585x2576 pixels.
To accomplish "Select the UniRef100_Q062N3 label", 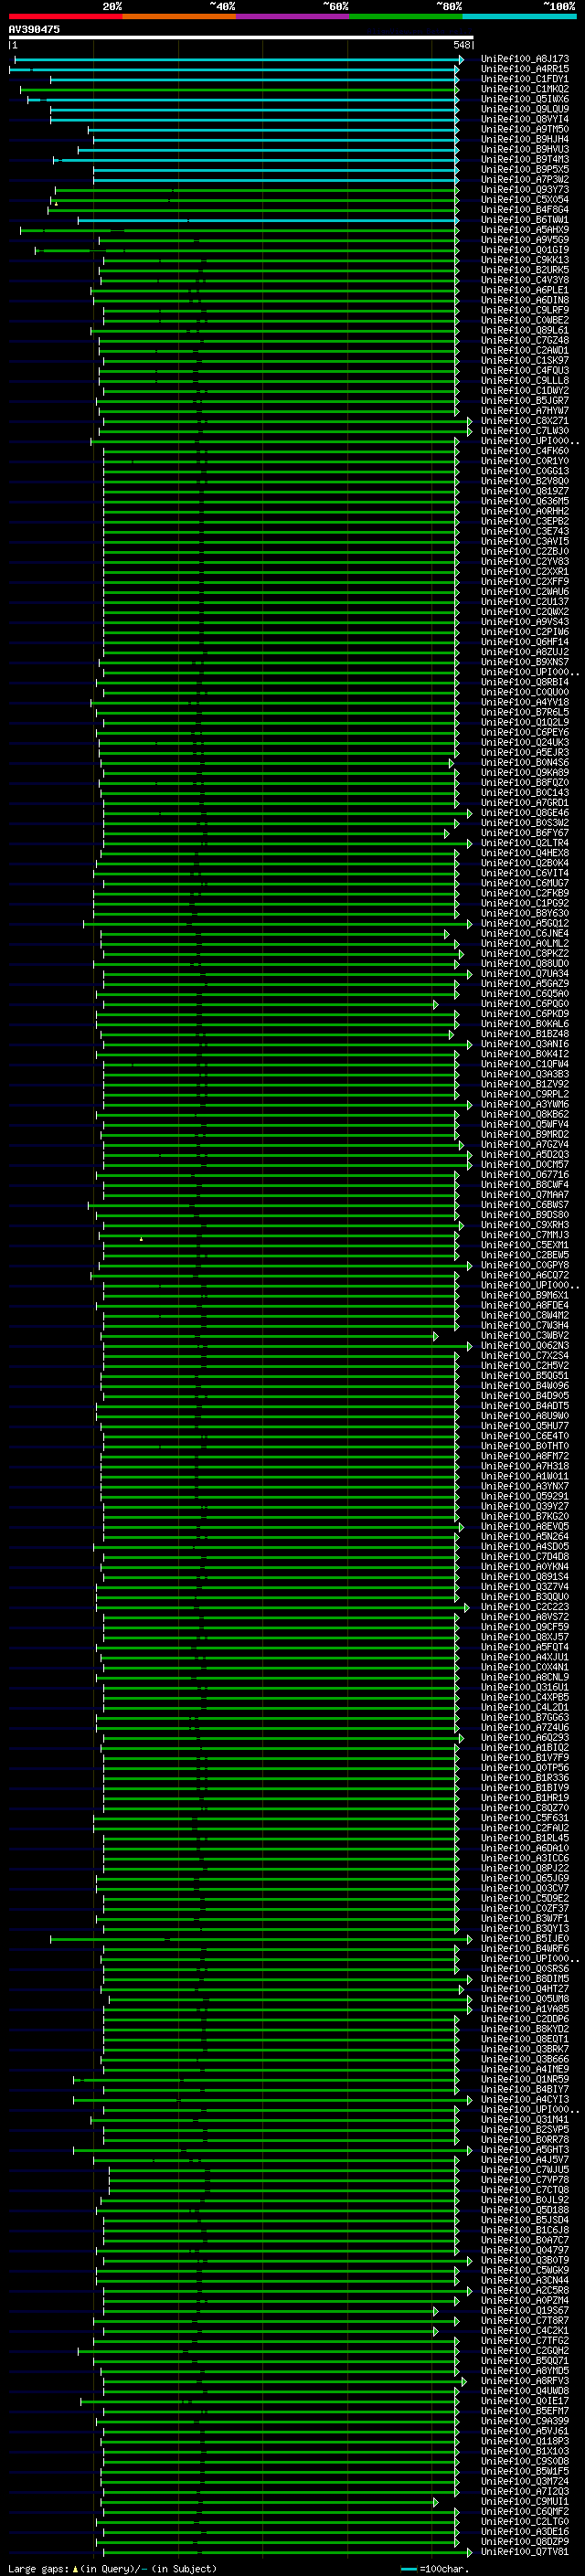I will [x=525, y=1345].
